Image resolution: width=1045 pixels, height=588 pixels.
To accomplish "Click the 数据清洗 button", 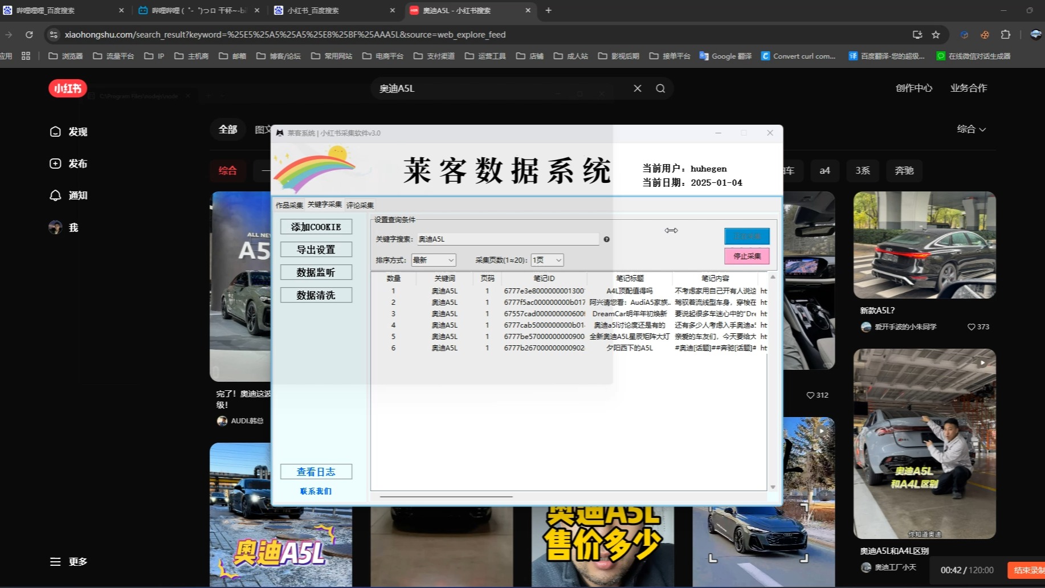I will point(316,295).
